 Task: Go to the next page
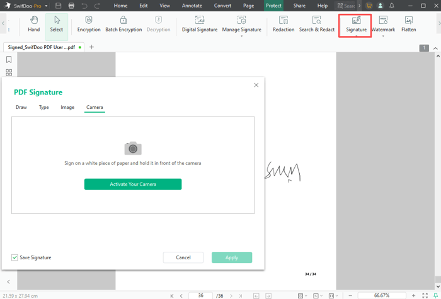pyautogui.click(x=231, y=296)
